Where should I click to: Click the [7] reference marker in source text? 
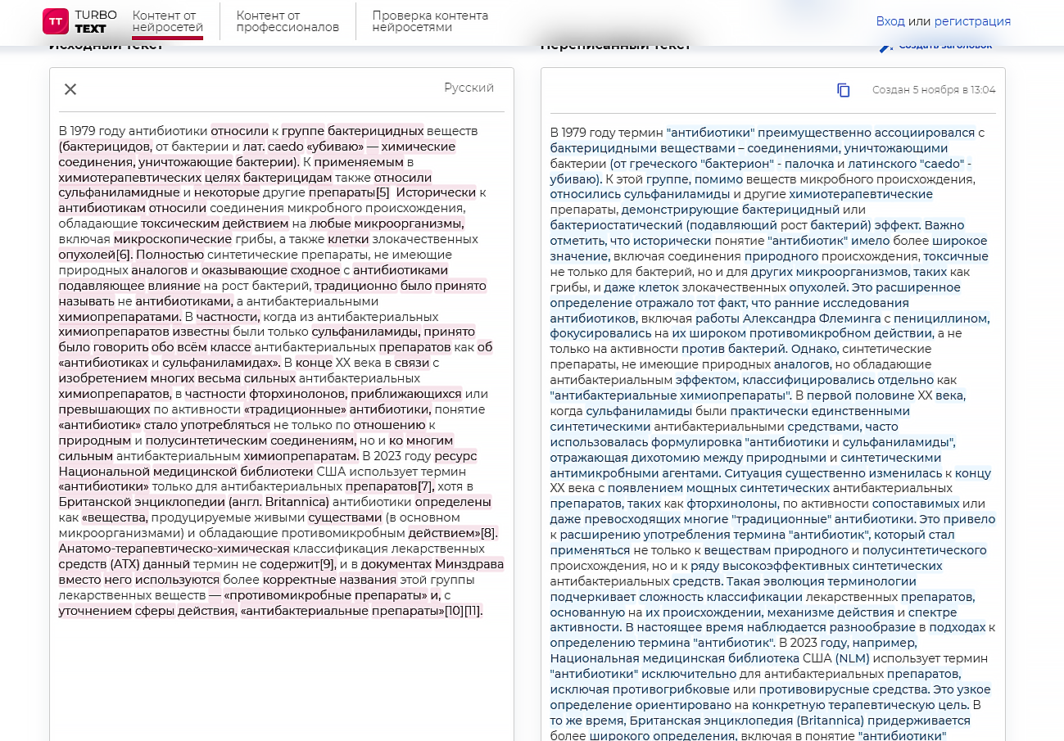pyautogui.click(x=425, y=486)
